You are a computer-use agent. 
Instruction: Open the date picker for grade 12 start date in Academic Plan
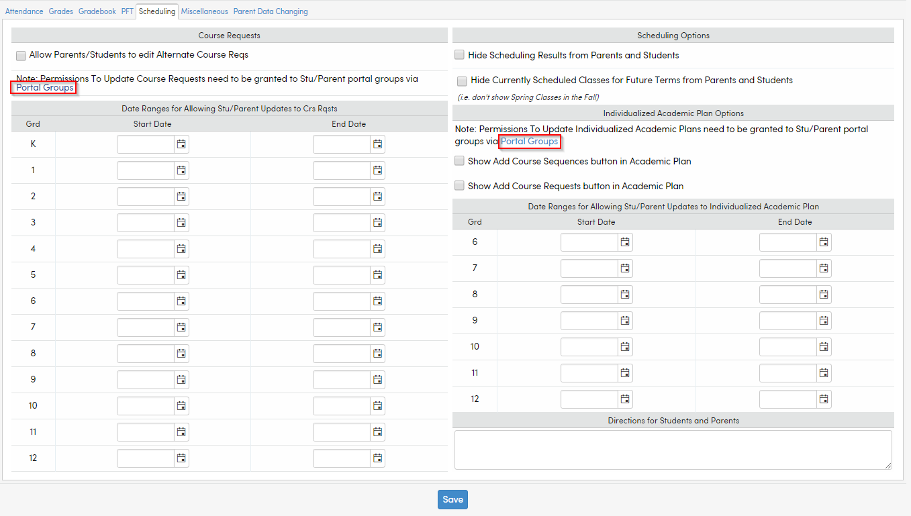pos(624,399)
